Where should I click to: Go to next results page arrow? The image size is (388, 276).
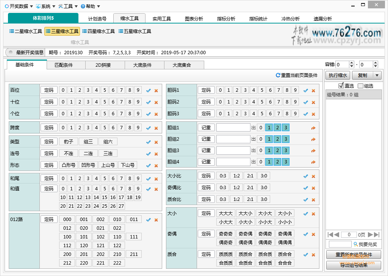pos(371,234)
